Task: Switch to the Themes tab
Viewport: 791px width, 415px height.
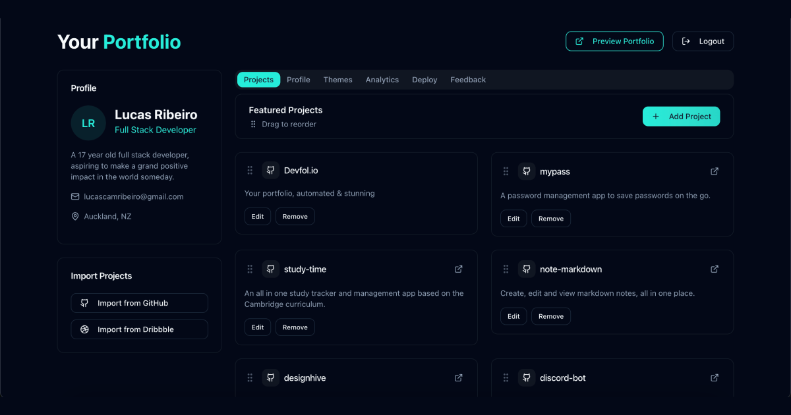Action: (337, 79)
